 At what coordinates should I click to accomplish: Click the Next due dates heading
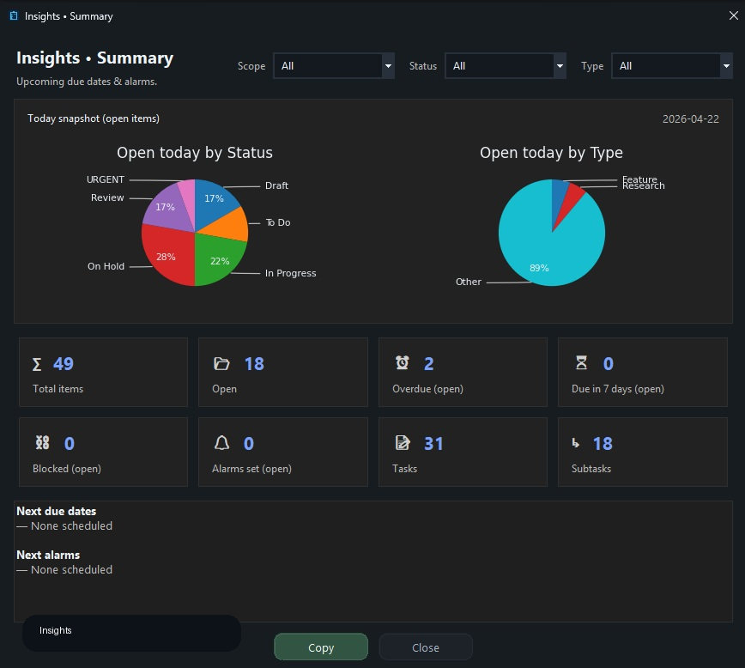(x=56, y=511)
